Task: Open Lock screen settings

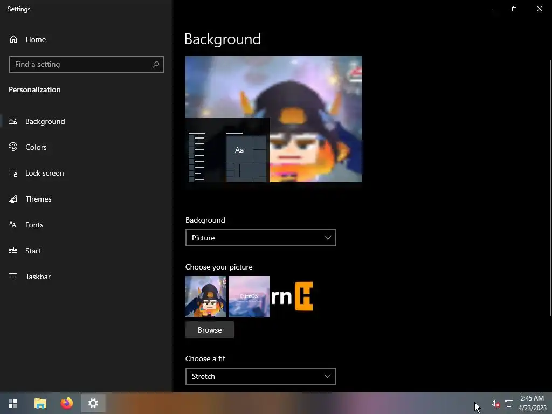Action: click(86, 173)
